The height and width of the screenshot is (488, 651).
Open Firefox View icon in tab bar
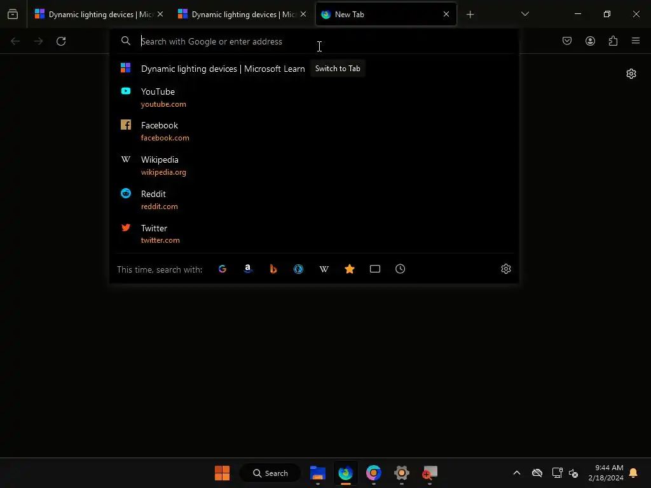[x=13, y=14]
